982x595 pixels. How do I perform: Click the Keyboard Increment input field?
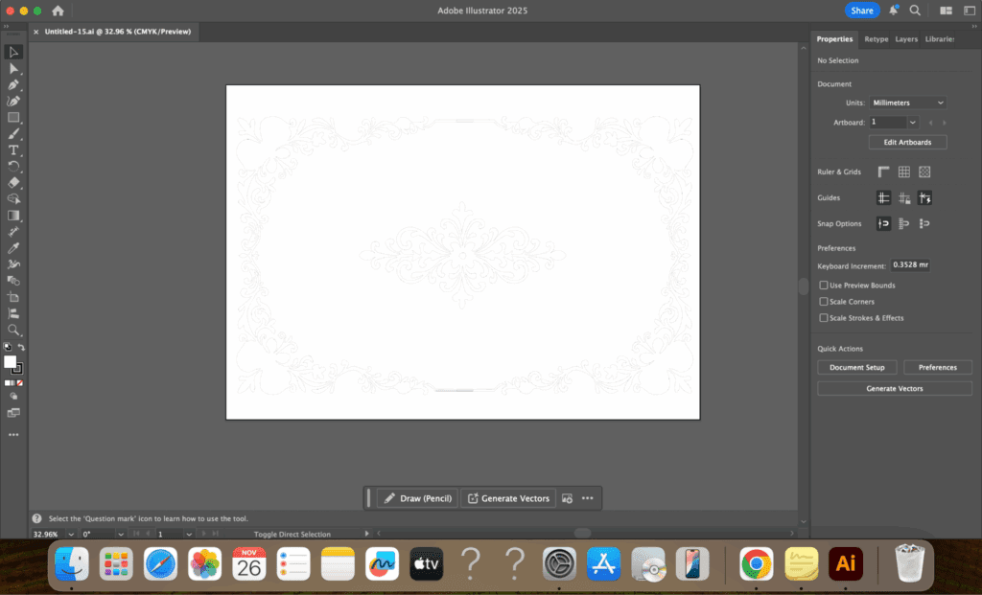[910, 264]
